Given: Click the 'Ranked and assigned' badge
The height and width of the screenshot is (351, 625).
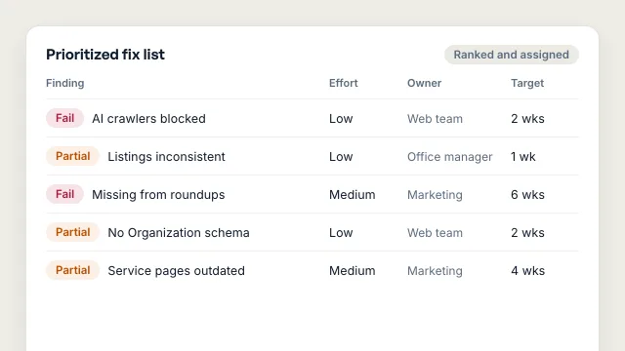Looking at the screenshot, I should [x=512, y=55].
